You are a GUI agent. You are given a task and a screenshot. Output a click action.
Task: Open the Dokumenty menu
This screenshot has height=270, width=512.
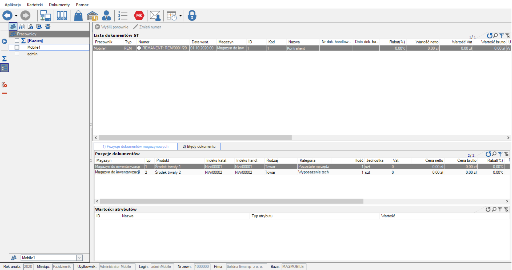(x=59, y=5)
